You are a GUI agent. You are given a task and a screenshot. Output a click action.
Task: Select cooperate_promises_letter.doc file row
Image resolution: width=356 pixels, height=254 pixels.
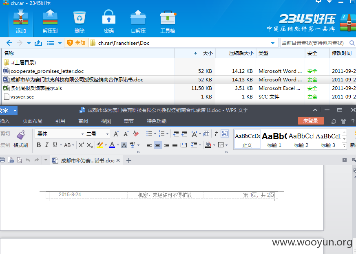pyautogui.click(x=178, y=71)
